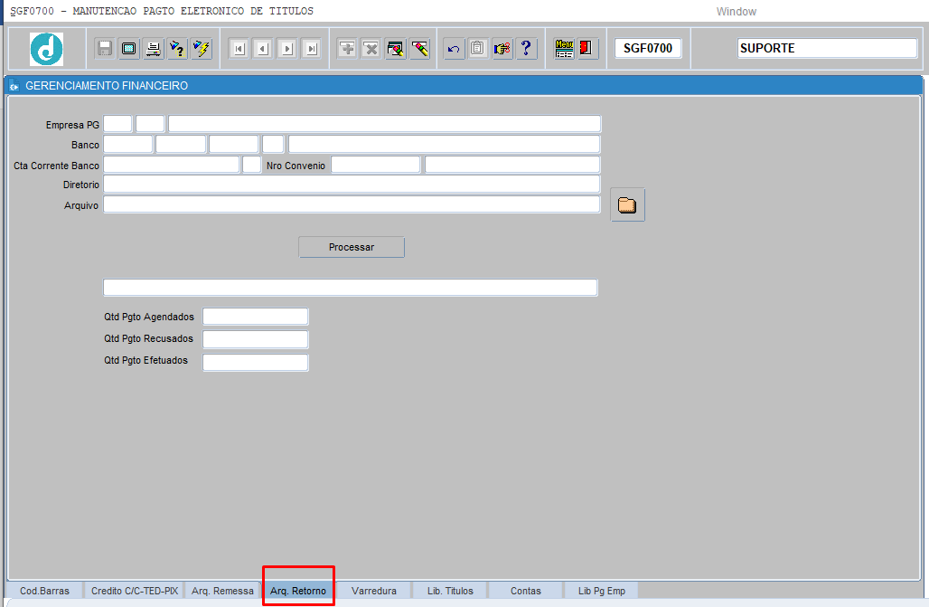This screenshot has width=929, height=607.
Task: Click the Nro Convenio input field
Action: (376, 165)
